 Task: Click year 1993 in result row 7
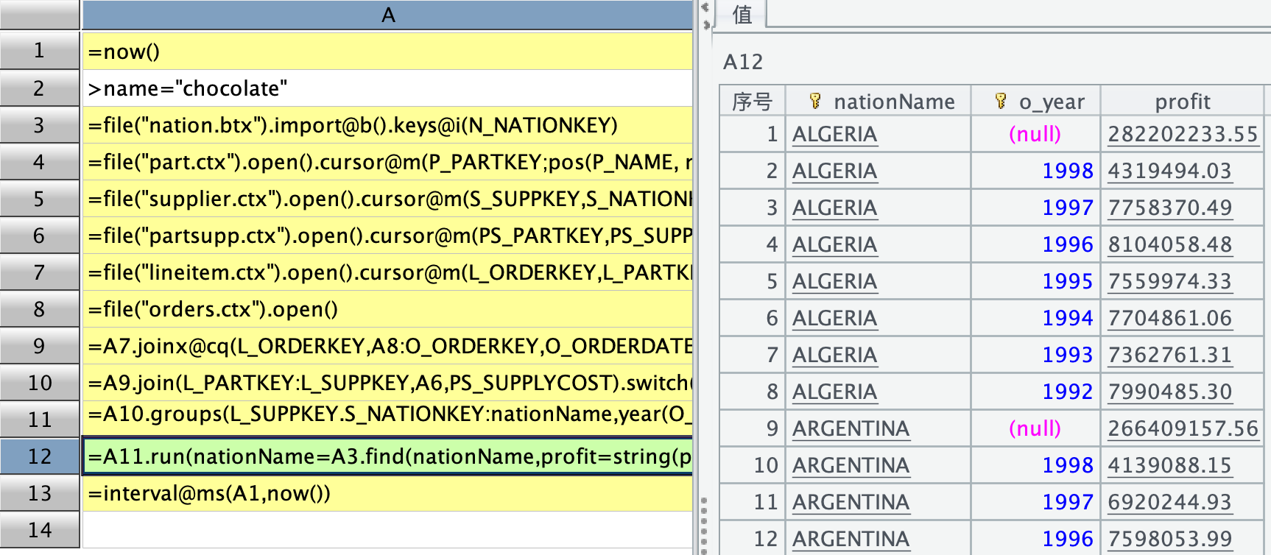point(1068,355)
